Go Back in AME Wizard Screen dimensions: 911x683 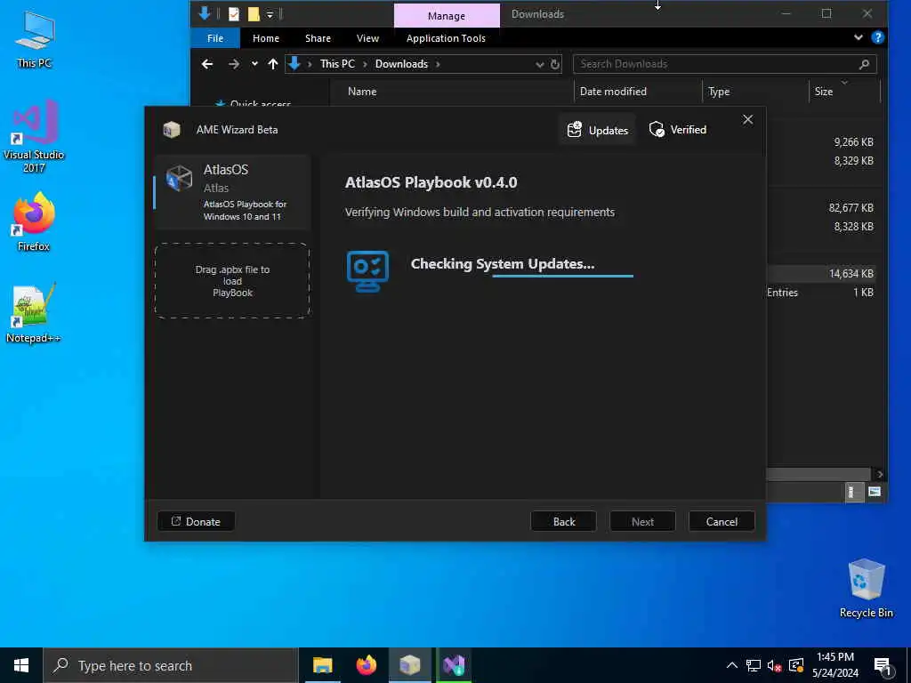pyautogui.click(x=563, y=521)
